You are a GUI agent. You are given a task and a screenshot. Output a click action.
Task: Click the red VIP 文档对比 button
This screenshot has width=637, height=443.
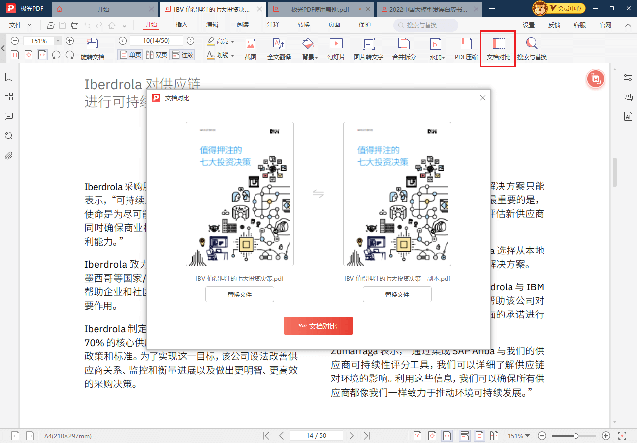(x=318, y=326)
